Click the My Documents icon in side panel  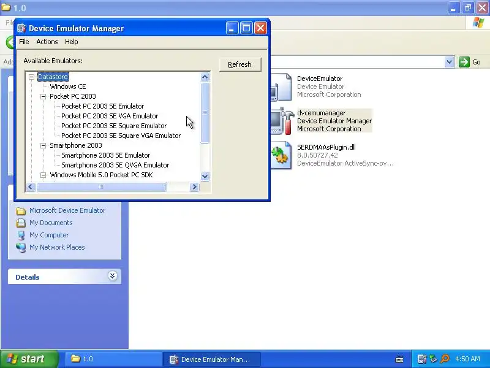point(21,223)
